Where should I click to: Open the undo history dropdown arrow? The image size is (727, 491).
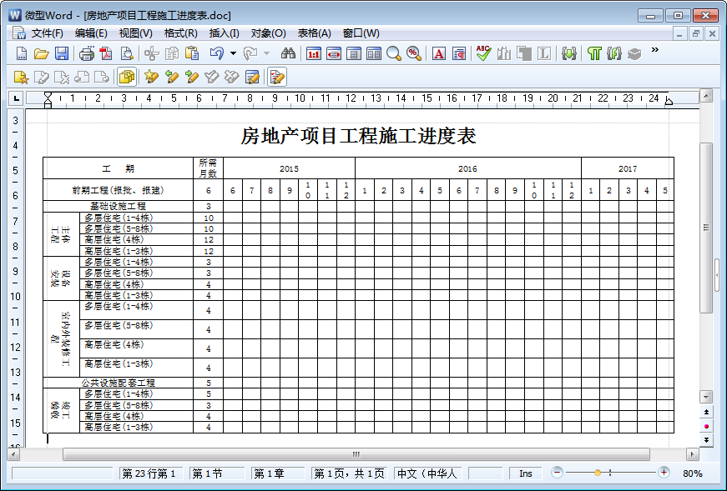point(233,53)
